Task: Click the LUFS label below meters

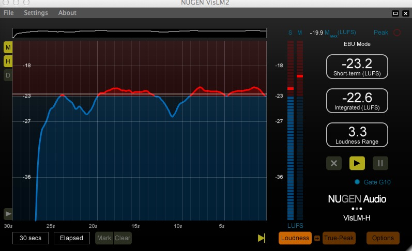Action: point(295,226)
